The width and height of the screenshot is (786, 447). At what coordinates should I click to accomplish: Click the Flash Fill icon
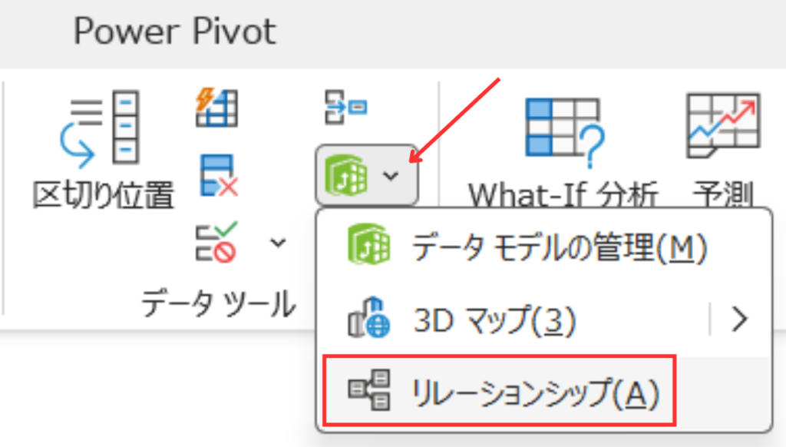click(216, 107)
